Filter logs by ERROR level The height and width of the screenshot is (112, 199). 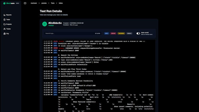point(113,33)
